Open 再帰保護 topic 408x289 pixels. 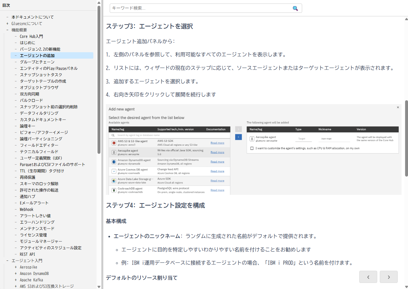point(28,178)
